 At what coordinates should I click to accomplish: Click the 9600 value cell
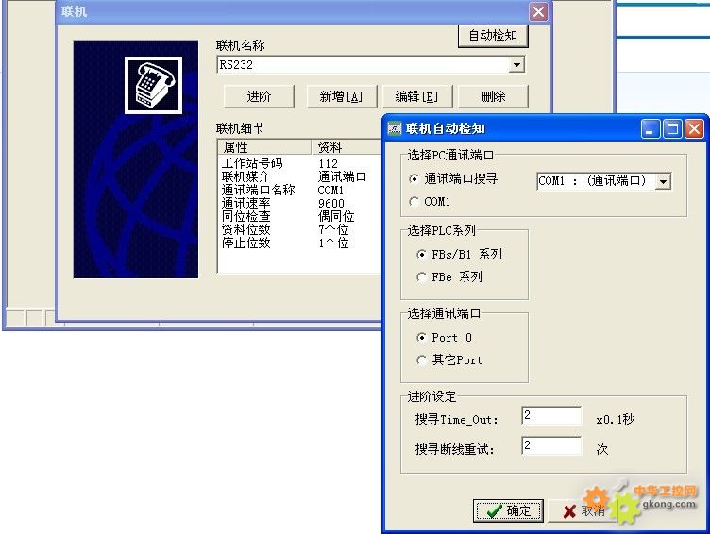331,204
